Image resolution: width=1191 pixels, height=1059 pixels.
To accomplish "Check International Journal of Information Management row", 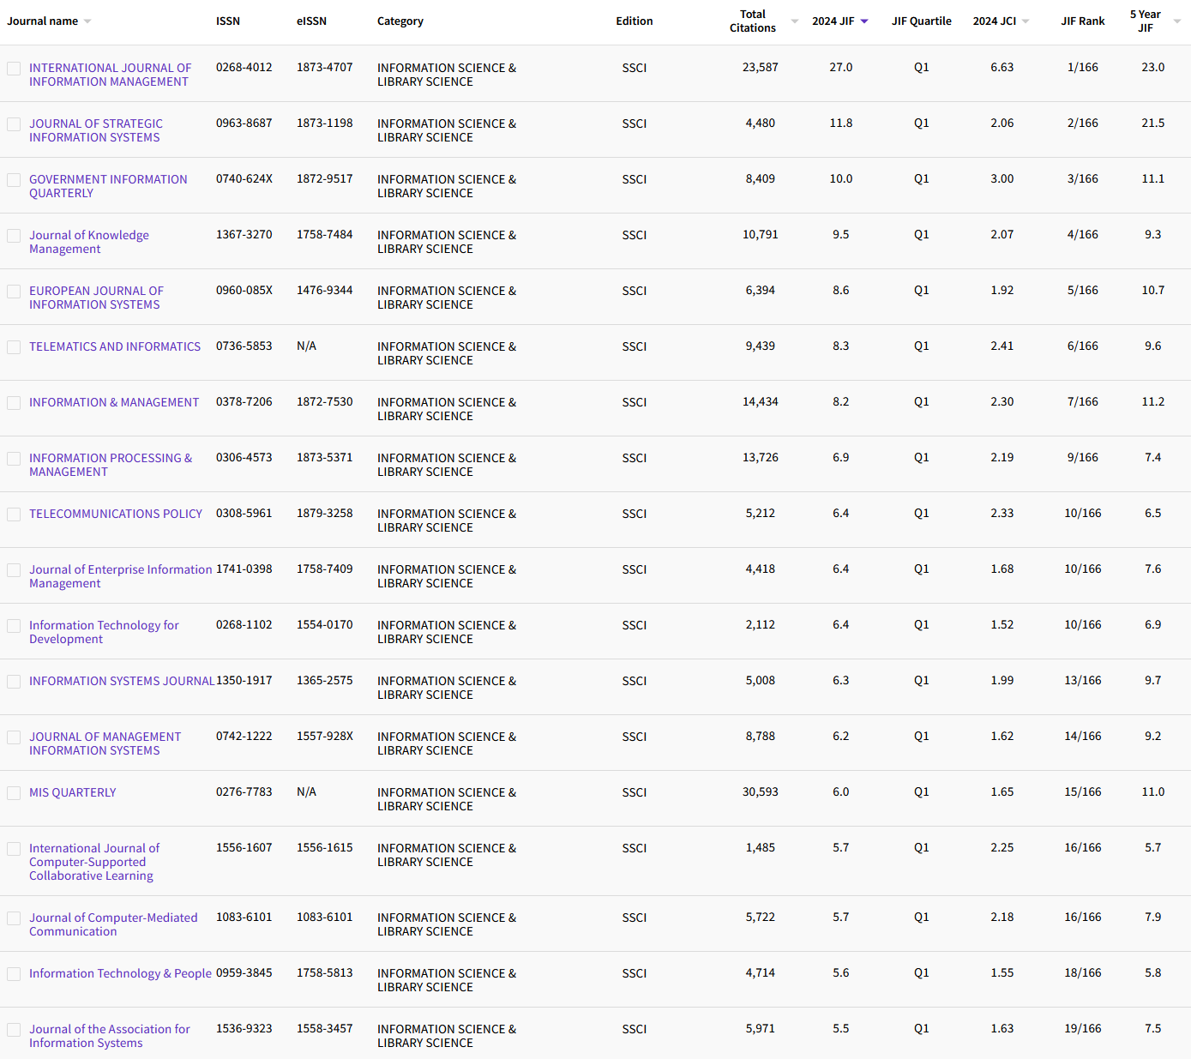I will [x=14, y=69].
